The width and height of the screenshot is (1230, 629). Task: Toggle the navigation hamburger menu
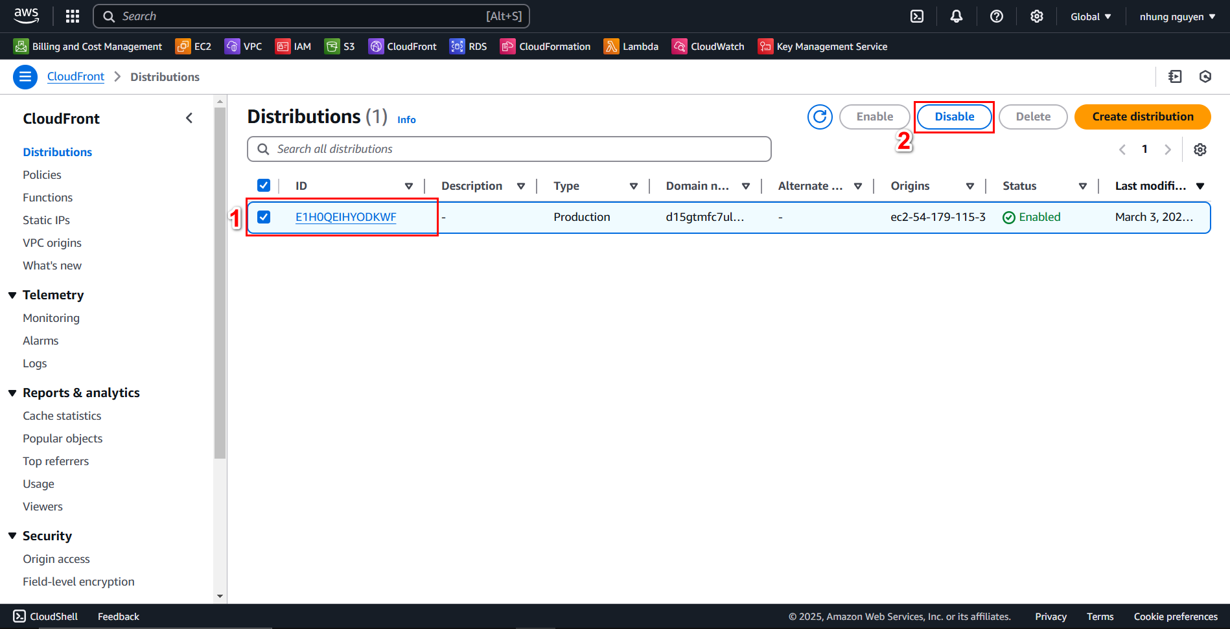(25, 77)
